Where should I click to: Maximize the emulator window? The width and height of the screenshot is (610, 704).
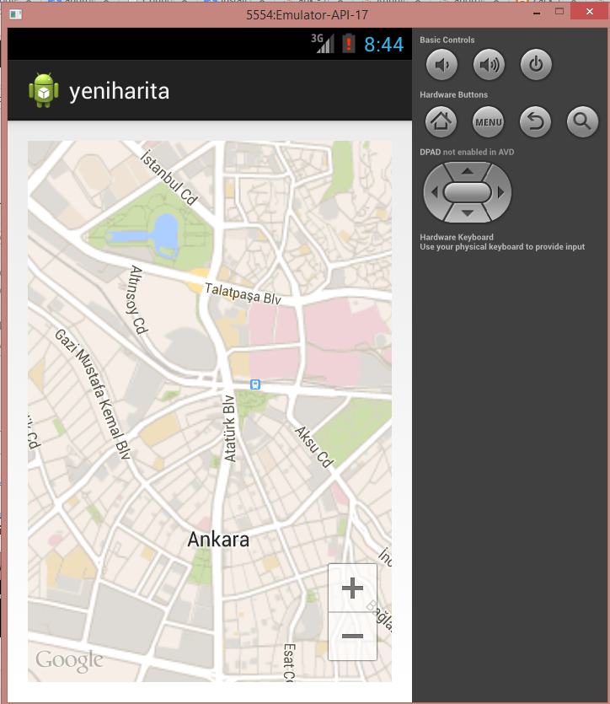coord(559,12)
